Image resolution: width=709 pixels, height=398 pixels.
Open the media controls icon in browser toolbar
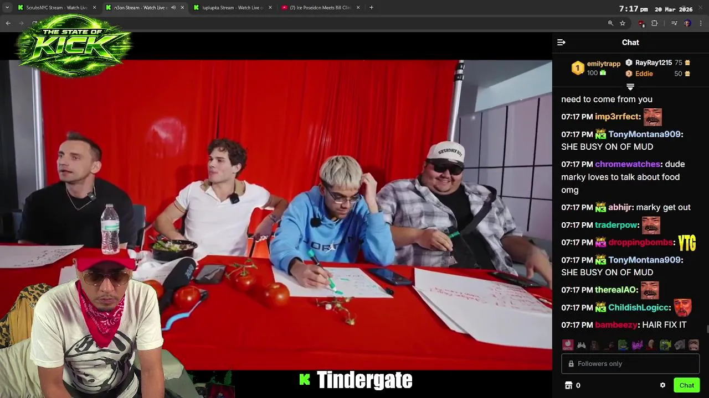point(674,23)
